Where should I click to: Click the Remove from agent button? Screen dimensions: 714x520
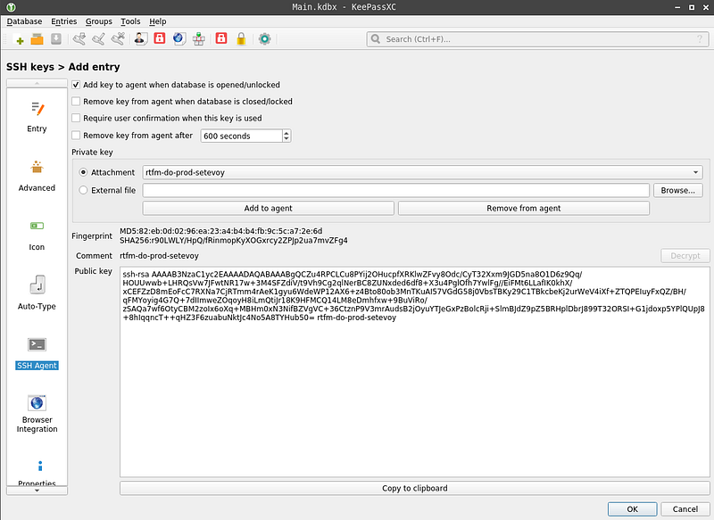[x=524, y=208]
